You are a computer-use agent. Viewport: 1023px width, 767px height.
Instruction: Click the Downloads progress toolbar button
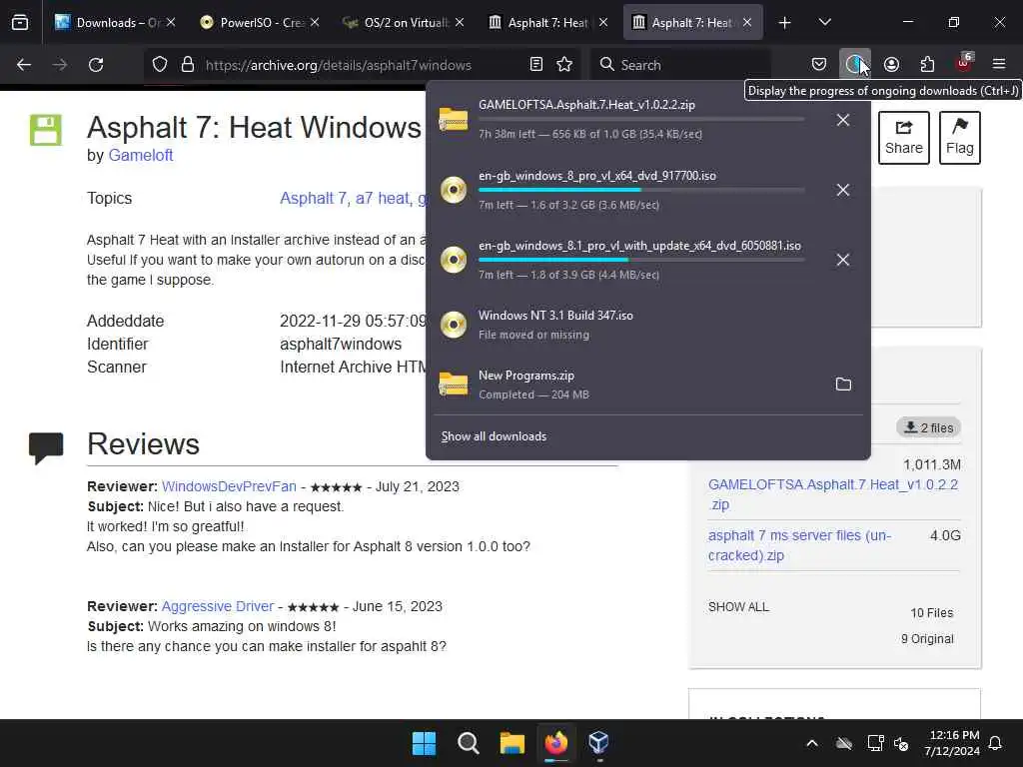pyautogui.click(x=855, y=65)
